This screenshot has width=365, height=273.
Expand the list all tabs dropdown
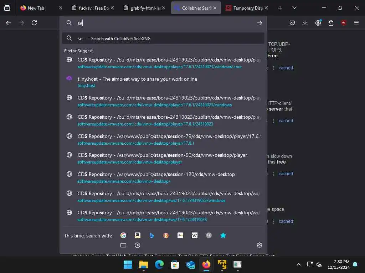tap(294, 8)
